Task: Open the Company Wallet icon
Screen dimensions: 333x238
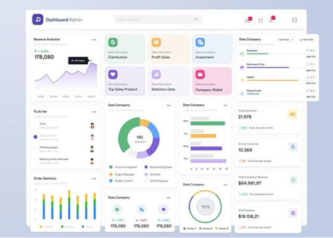Action: pyautogui.click(x=200, y=75)
